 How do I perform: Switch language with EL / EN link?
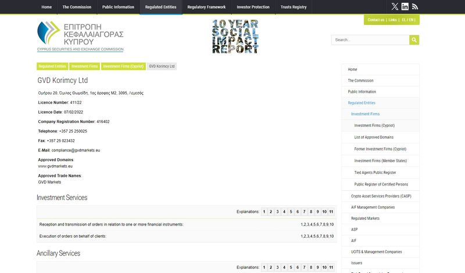coord(408,20)
